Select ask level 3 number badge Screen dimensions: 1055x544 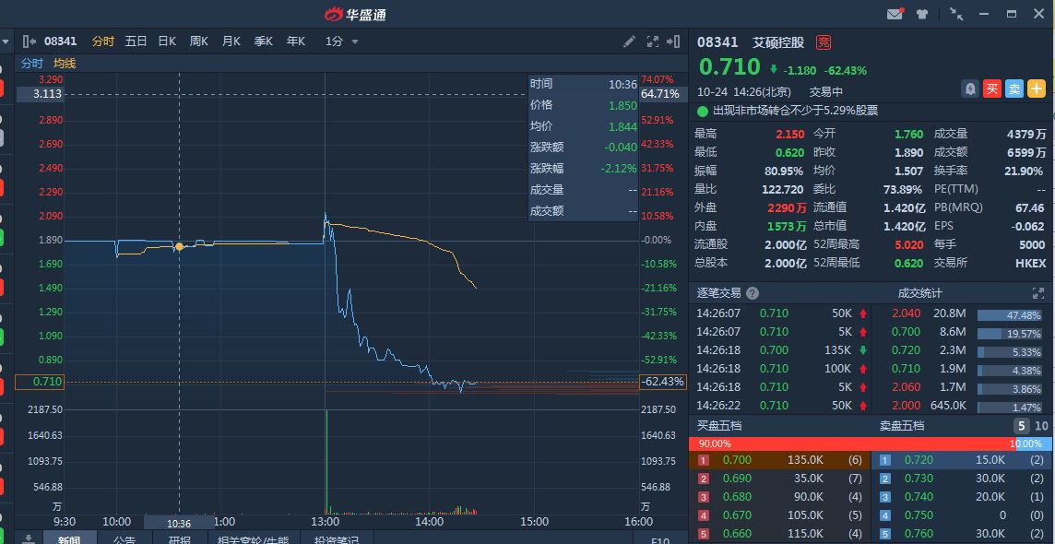885,498
